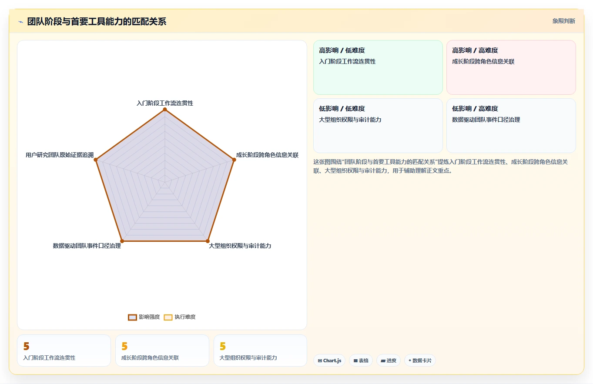Click radar point at 数据驱动团队事件口径治理
The width and height of the screenshot is (593, 384).
(122, 241)
